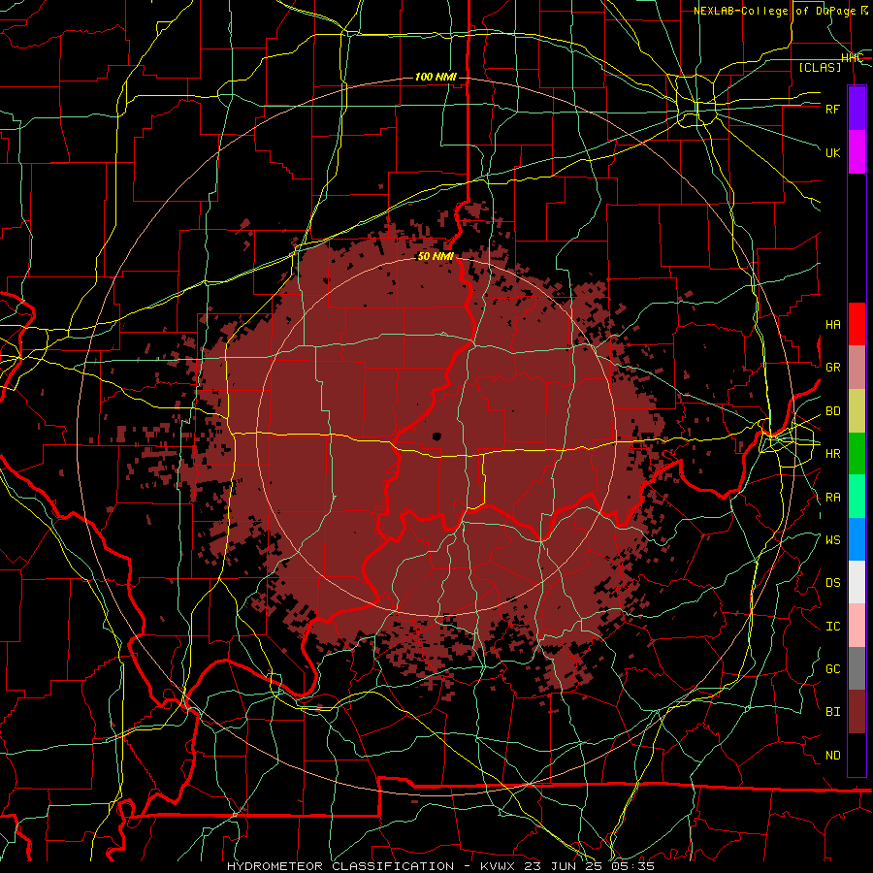Select the GC gray legend swatch
Viewport: 873px width, 873px height.
pyautogui.click(x=857, y=668)
